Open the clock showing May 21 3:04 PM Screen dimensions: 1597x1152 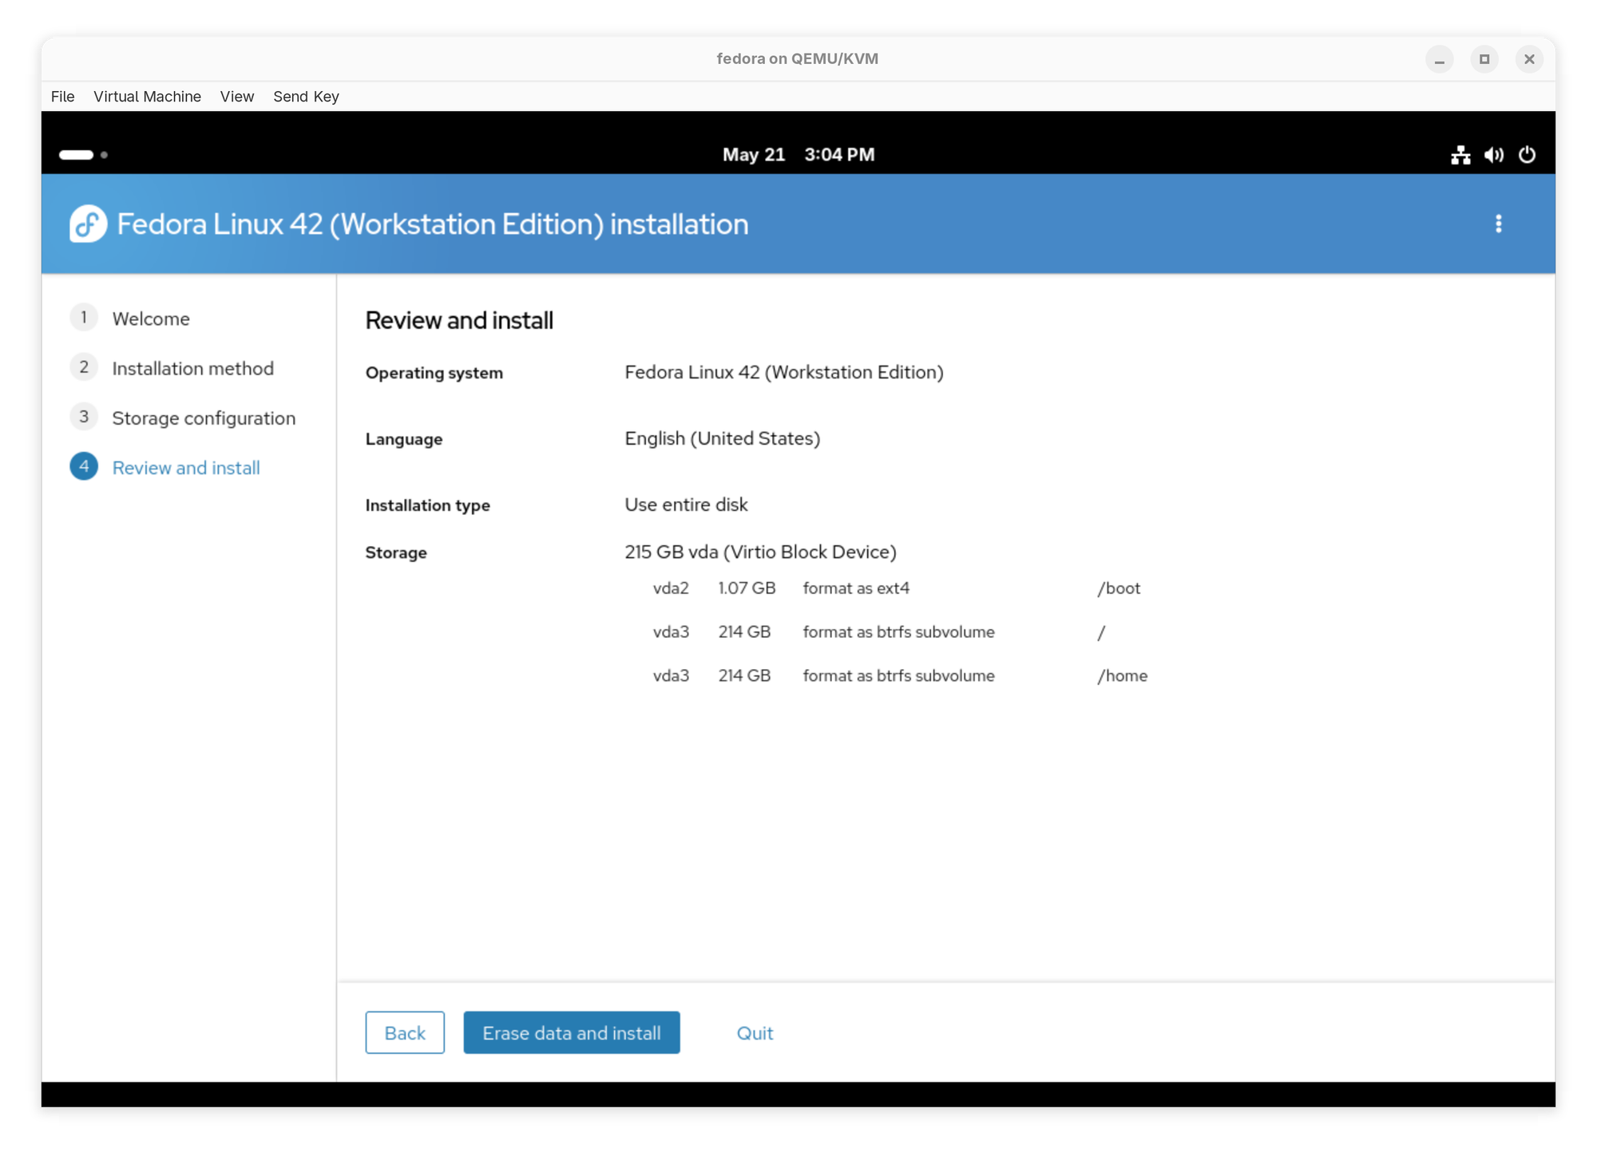coord(798,155)
